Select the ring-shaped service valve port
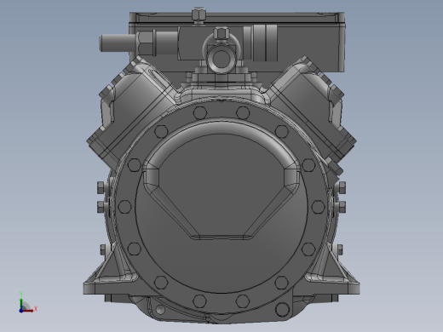Viewport: 443px width, 332px height. pyautogui.click(x=221, y=60)
